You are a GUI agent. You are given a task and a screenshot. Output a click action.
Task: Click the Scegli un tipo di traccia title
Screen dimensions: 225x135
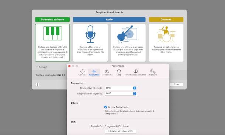(x=109, y=12)
